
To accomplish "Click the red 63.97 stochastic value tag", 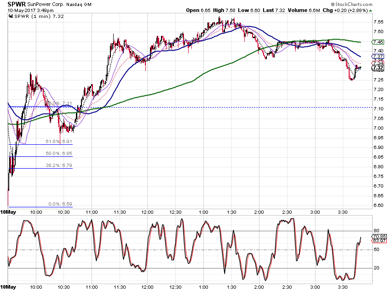I will pyautogui.click(x=379, y=241).
